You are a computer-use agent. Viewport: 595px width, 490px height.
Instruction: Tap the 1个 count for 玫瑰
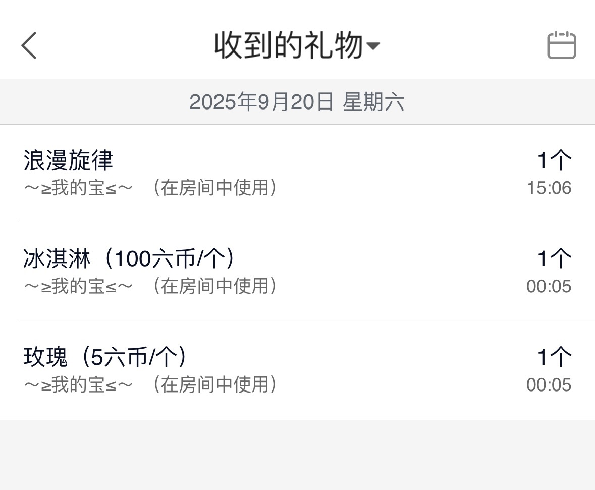554,358
